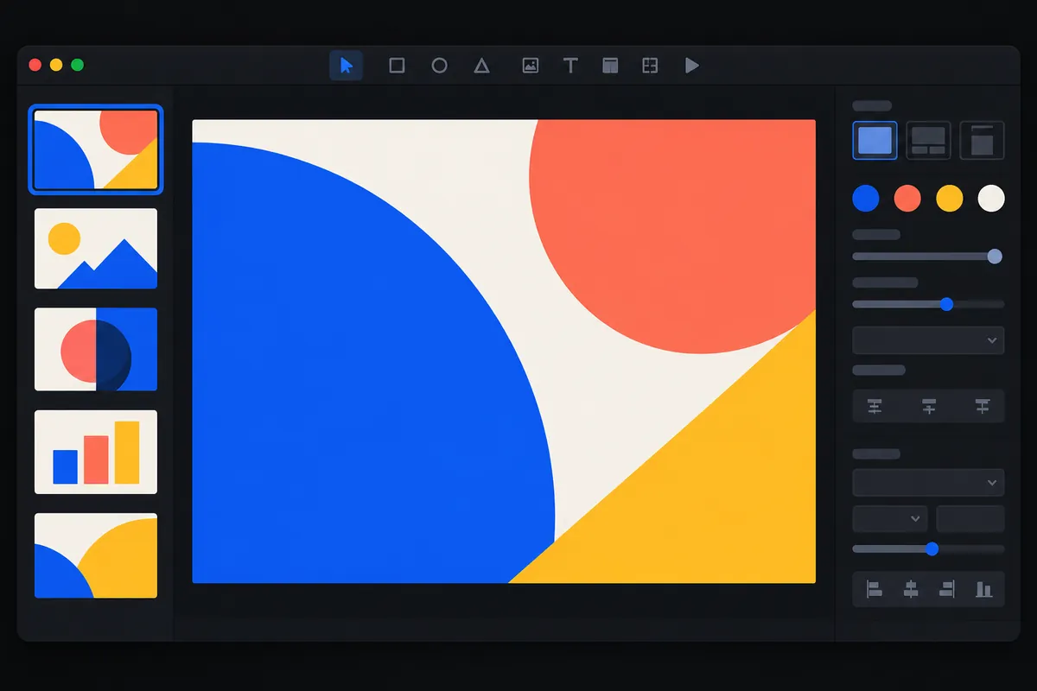Activate the triangle shape tool

point(482,66)
